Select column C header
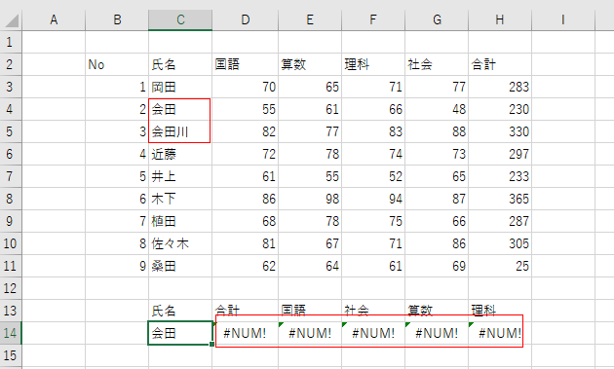Image resolution: width=614 pixels, height=369 pixels. coord(180,19)
